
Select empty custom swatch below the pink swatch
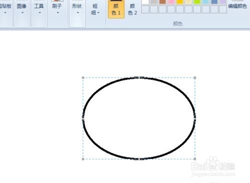171,9
